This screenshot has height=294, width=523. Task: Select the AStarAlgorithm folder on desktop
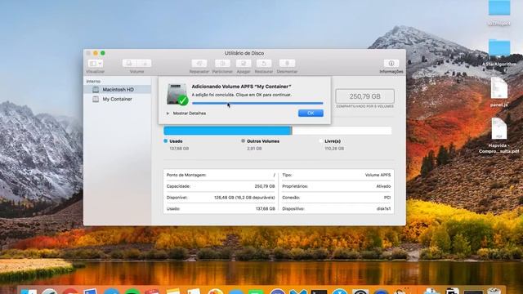pyautogui.click(x=499, y=53)
